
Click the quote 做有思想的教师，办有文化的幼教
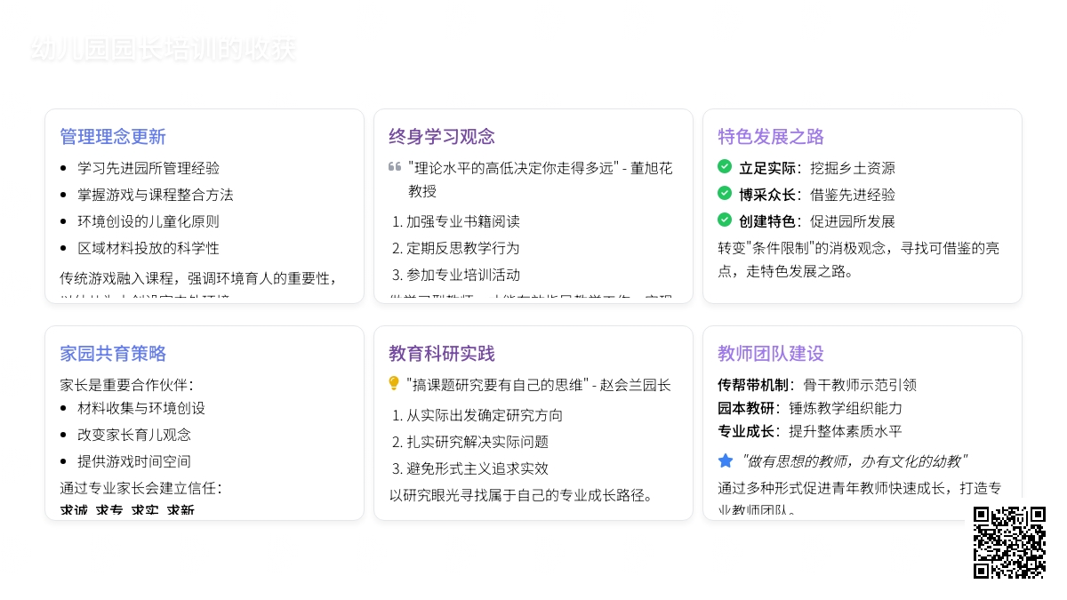(854, 461)
